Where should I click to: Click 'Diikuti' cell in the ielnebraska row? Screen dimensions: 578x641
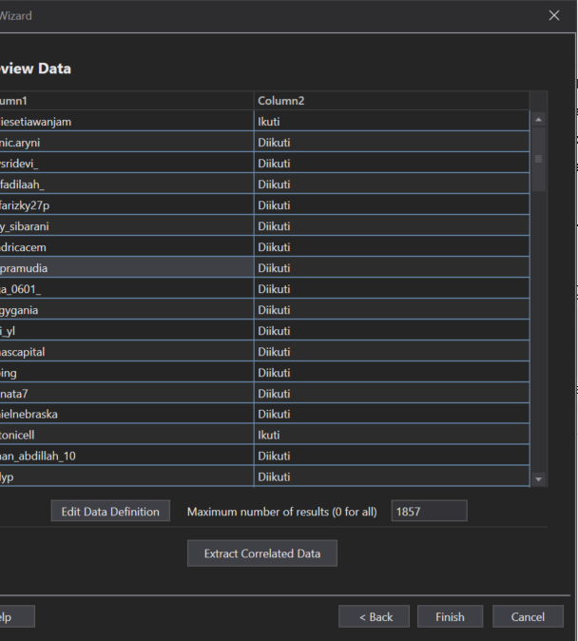(x=392, y=414)
